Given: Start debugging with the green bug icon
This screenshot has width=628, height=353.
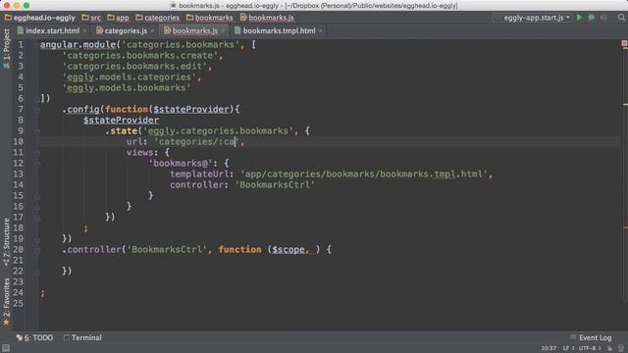Looking at the screenshot, I should point(591,18).
